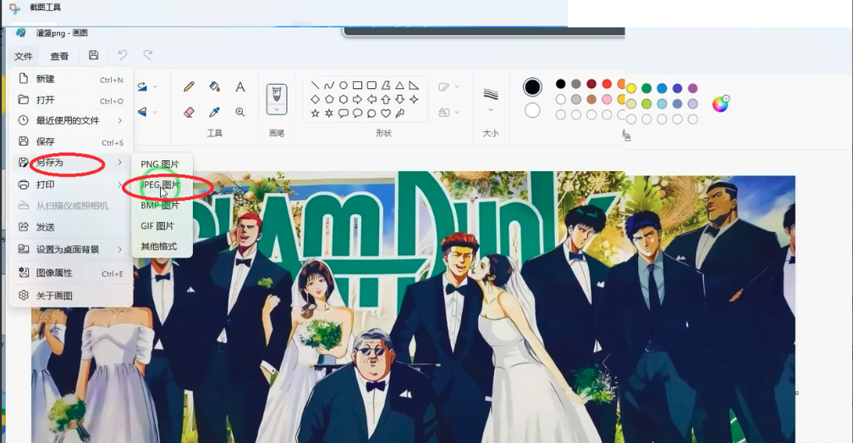Choose the Up arrow shape

[386, 100]
